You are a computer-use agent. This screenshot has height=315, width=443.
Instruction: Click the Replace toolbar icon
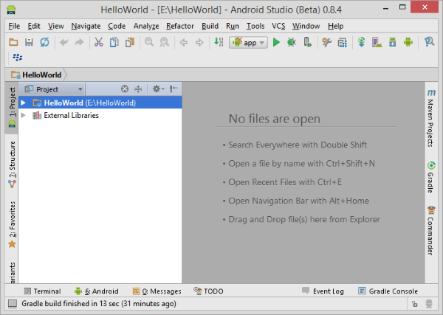tap(164, 42)
